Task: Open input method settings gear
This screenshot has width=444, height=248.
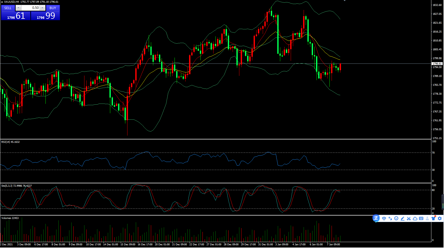Action: tap(440, 218)
